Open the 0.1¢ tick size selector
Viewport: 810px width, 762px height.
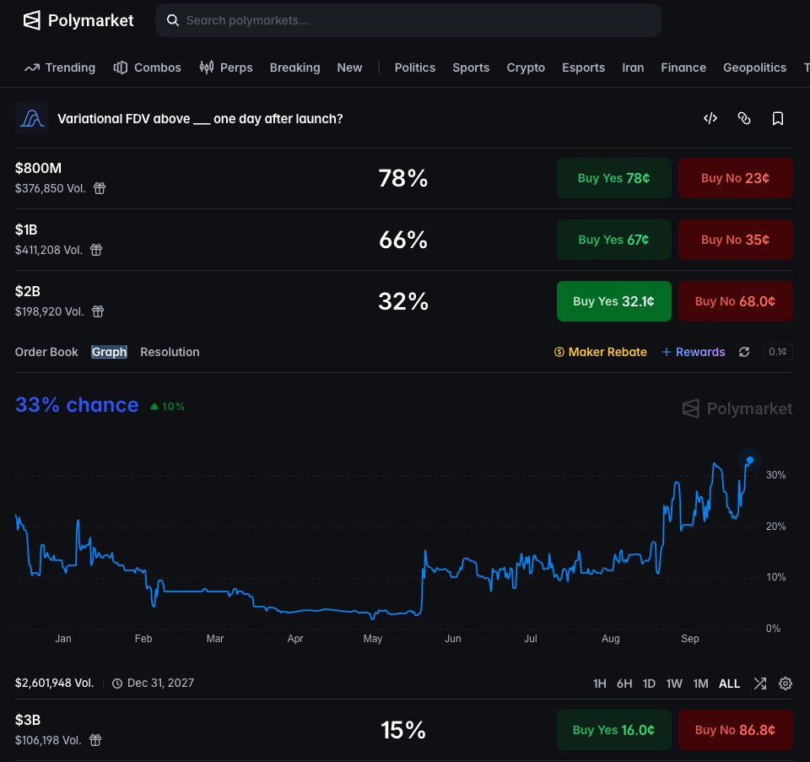point(777,352)
